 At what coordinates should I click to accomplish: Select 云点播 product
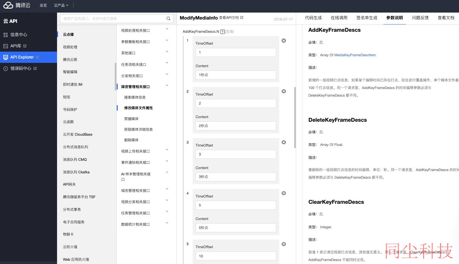pos(68,34)
